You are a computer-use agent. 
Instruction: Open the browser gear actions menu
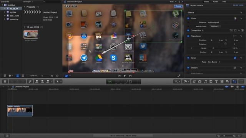pos(10,76)
